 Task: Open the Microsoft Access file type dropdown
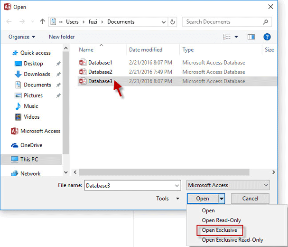pos(228,185)
